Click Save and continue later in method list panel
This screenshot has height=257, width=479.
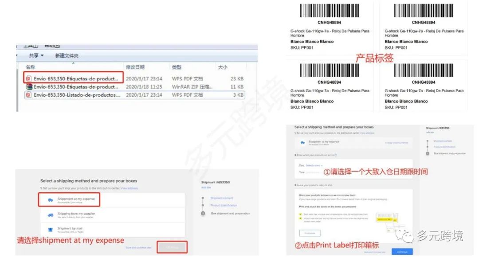(x=138, y=248)
